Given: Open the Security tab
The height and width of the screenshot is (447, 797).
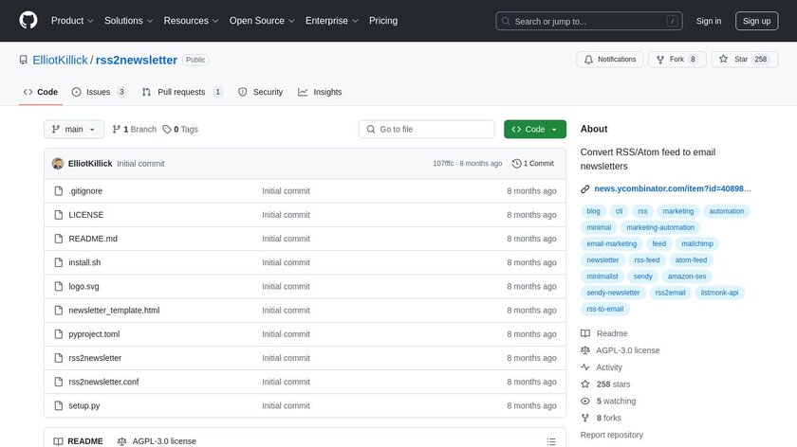Looking at the screenshot, I should pos(260,92).
